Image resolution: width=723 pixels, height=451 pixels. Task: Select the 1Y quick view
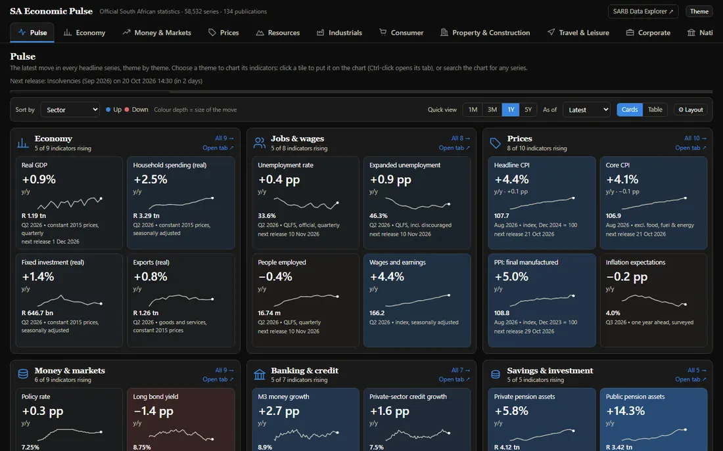click(511, 110)
